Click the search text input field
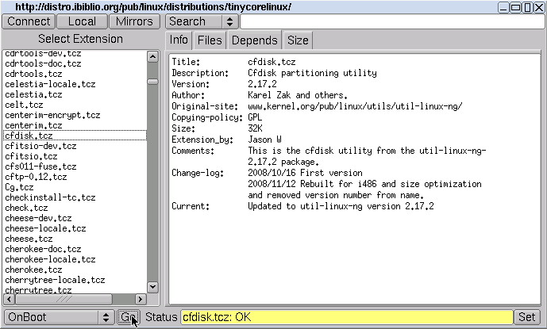The image size is (547, 329). click(382, 21)
